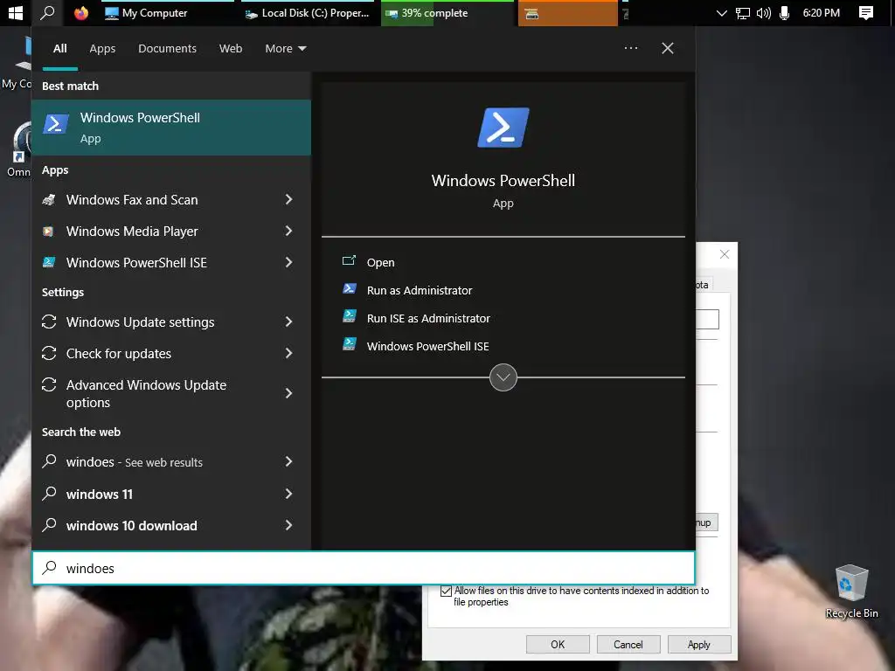The width and height of the screenshot is (895, 671).
Task: Click the microphone tray icon
Action: coord(784,12)
